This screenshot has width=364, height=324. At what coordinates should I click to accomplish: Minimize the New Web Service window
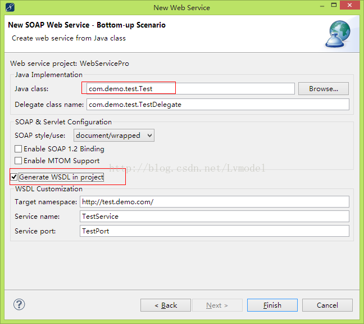322,6
